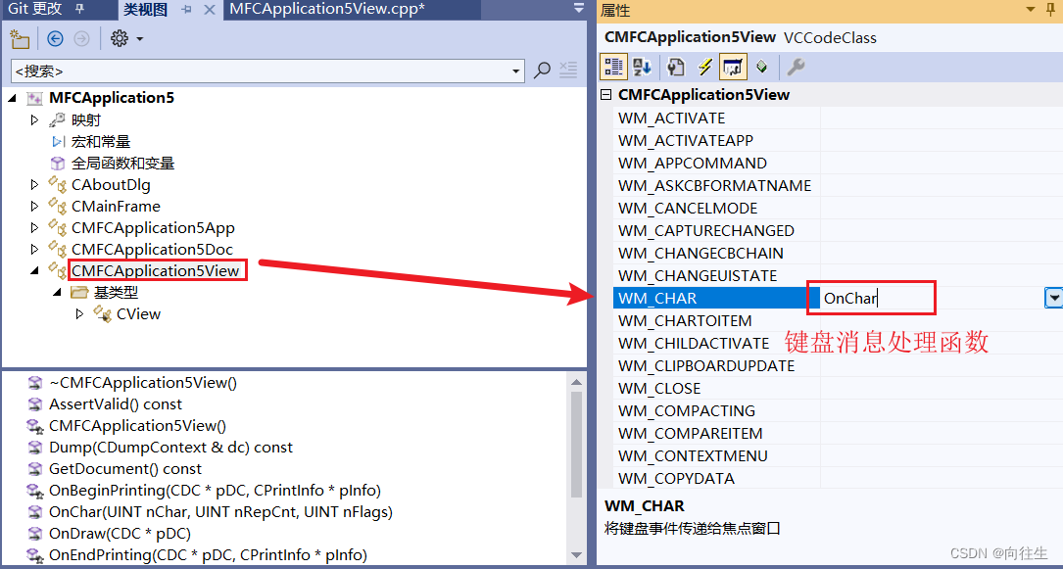Select the CMFCApplication5View() constructor member
The image size is (1063, 569).
[137, 426]
